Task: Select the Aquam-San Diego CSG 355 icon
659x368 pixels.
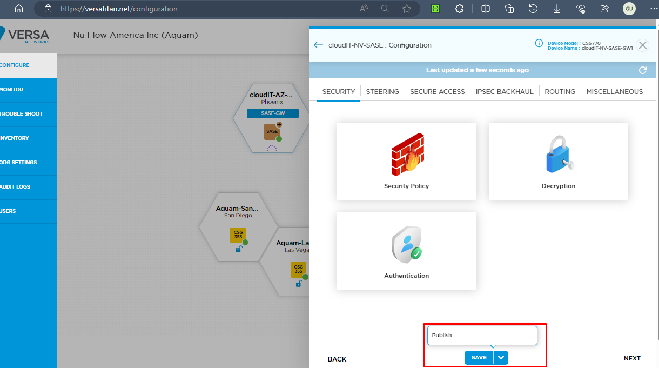Action: (x=238, y=235)
